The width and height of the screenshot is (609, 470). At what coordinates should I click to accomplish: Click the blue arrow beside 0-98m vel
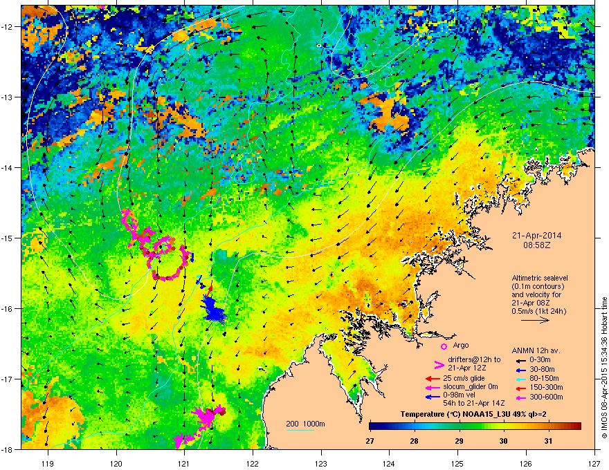pos(433,396)
